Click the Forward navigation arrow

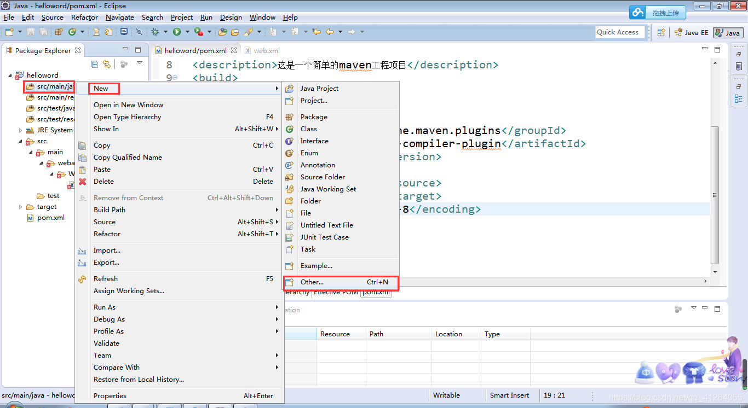[352, 32]
